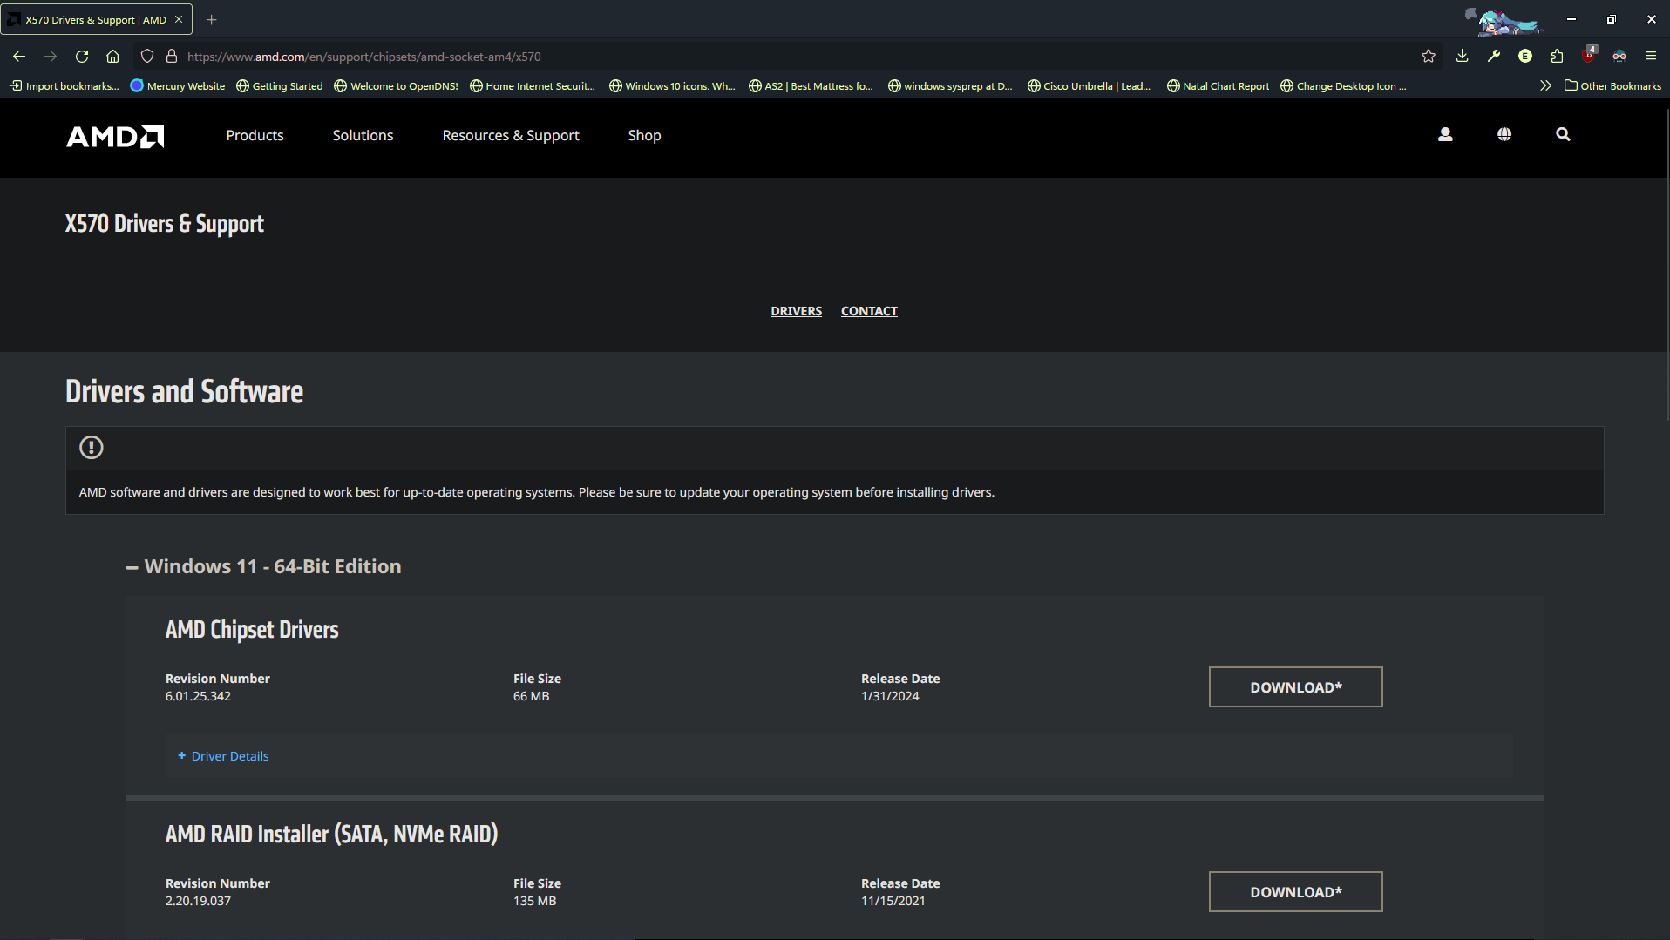Select the RAID revision number 2.20.19.037

coord(198,901)
